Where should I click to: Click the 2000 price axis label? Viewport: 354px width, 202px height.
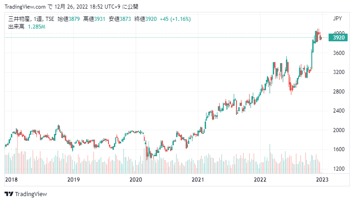point(339,130)
